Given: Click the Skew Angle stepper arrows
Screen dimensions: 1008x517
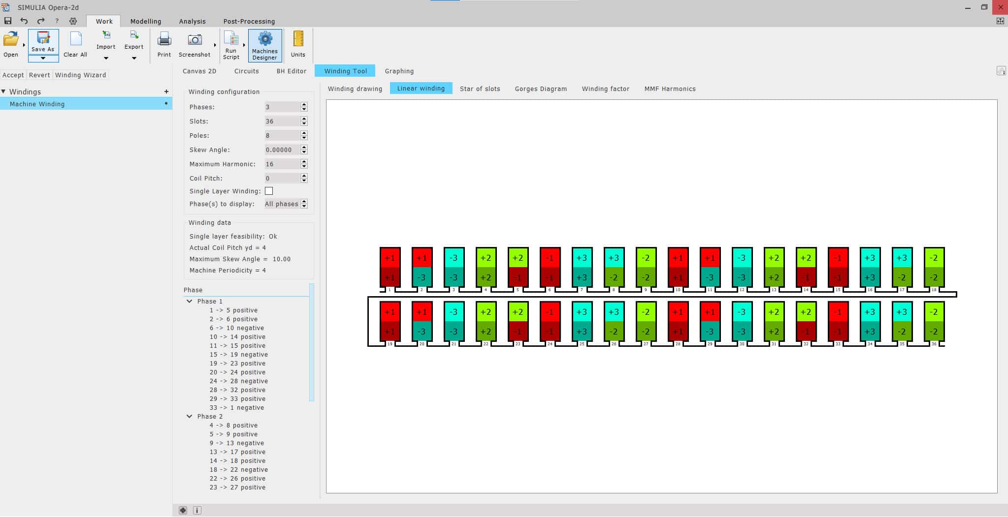Looking at the screenshot, I should click(x=304, y=150).
